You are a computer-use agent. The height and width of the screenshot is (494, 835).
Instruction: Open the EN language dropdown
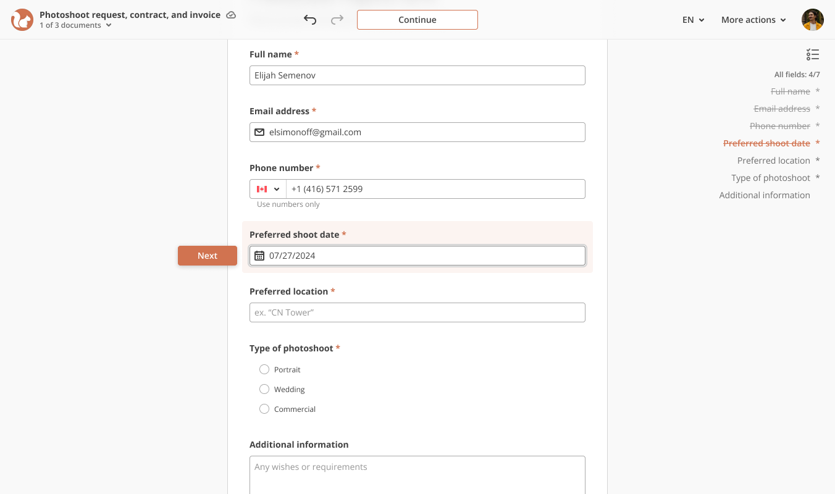click(694, 20)
